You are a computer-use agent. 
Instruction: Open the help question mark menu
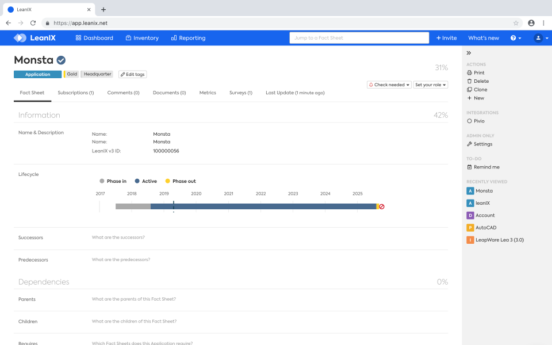pyautogui.click(x=516, y=38)
